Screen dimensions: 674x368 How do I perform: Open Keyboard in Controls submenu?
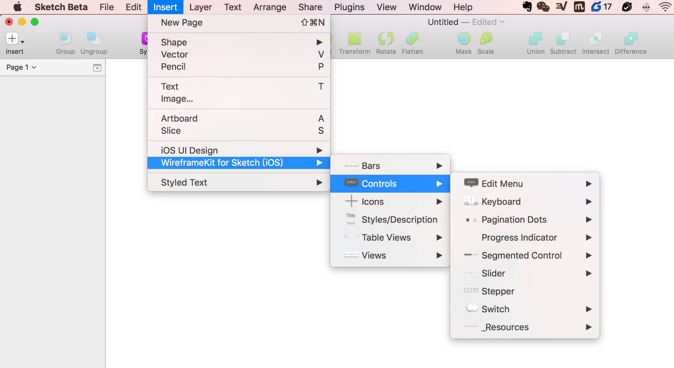pyautogui.click(x=525, y=202)
